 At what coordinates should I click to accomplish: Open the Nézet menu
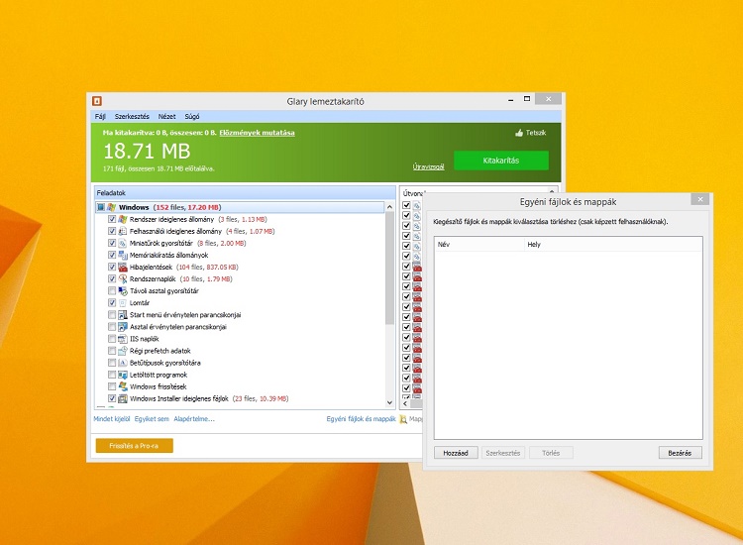(x=166, y=116)
